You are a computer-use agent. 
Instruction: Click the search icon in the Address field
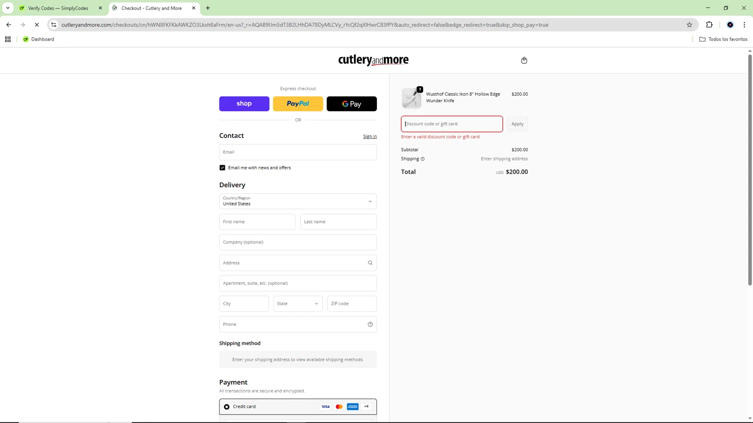(370, 263)
